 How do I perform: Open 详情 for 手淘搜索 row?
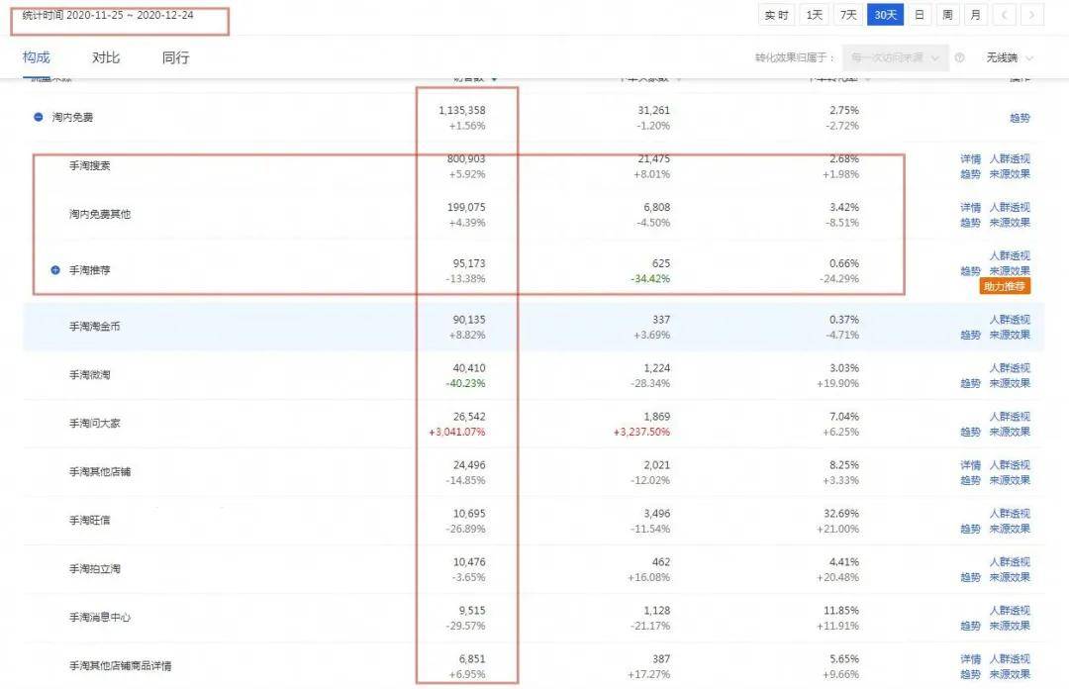(x=970, y=159)
